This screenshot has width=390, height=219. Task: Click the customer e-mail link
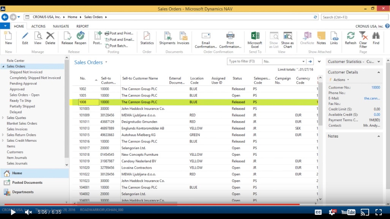(x=372, y=99)
